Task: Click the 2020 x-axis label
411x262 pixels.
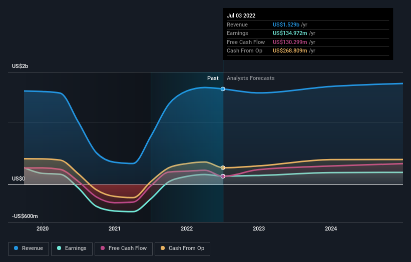Action: coord(43,228)
